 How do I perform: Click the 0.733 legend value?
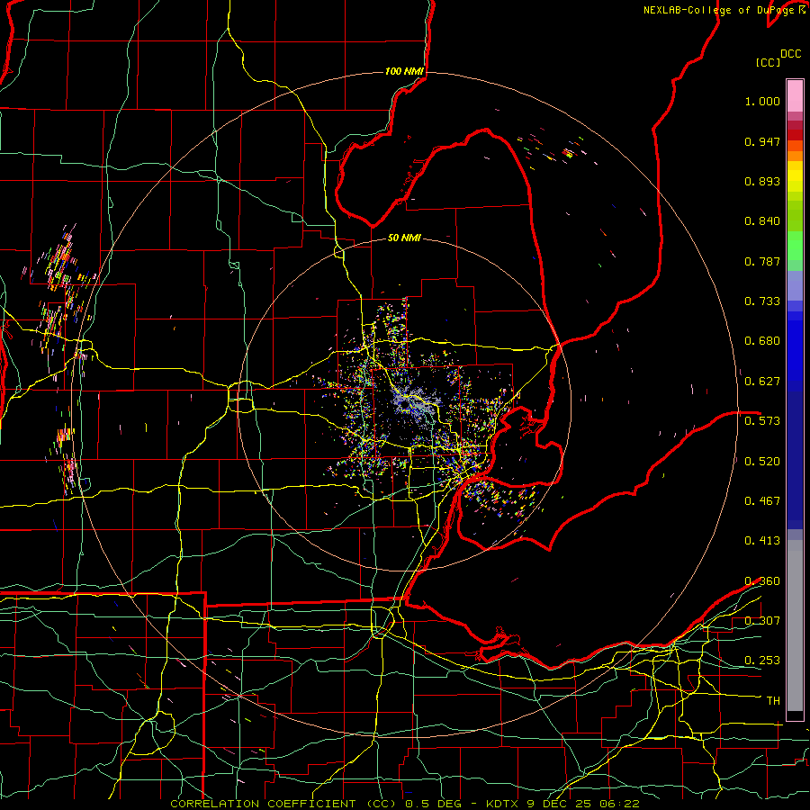tap(762, 301)
